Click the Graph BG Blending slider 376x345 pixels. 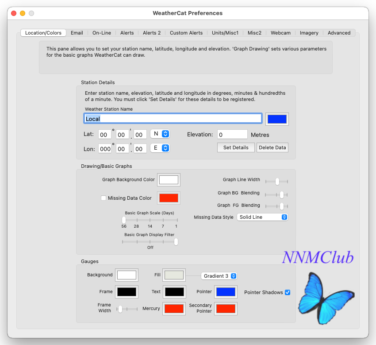pyautogui.click(x=276, y=195)
